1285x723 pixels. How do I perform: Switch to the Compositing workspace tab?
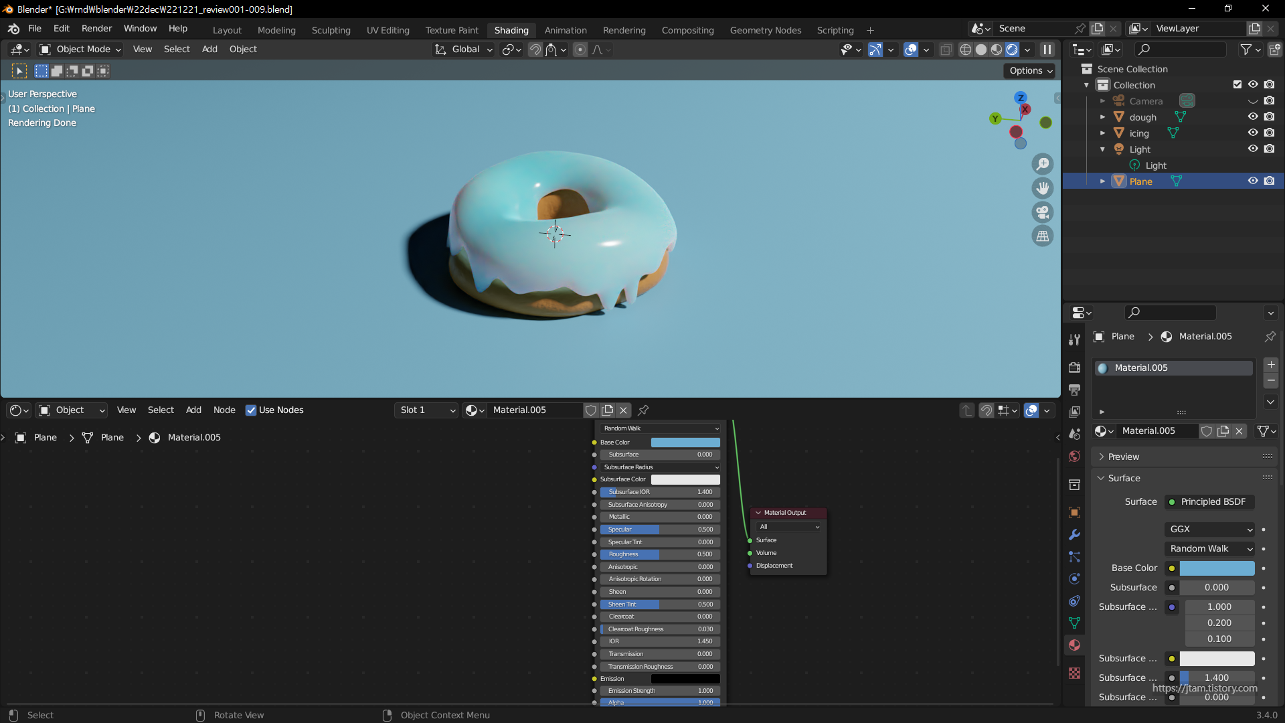[687, 30]
